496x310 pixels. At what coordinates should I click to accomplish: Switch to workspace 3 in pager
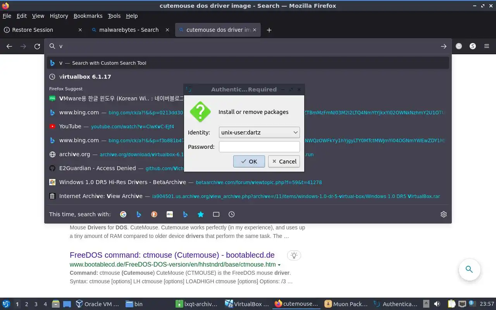click(36, 304)
